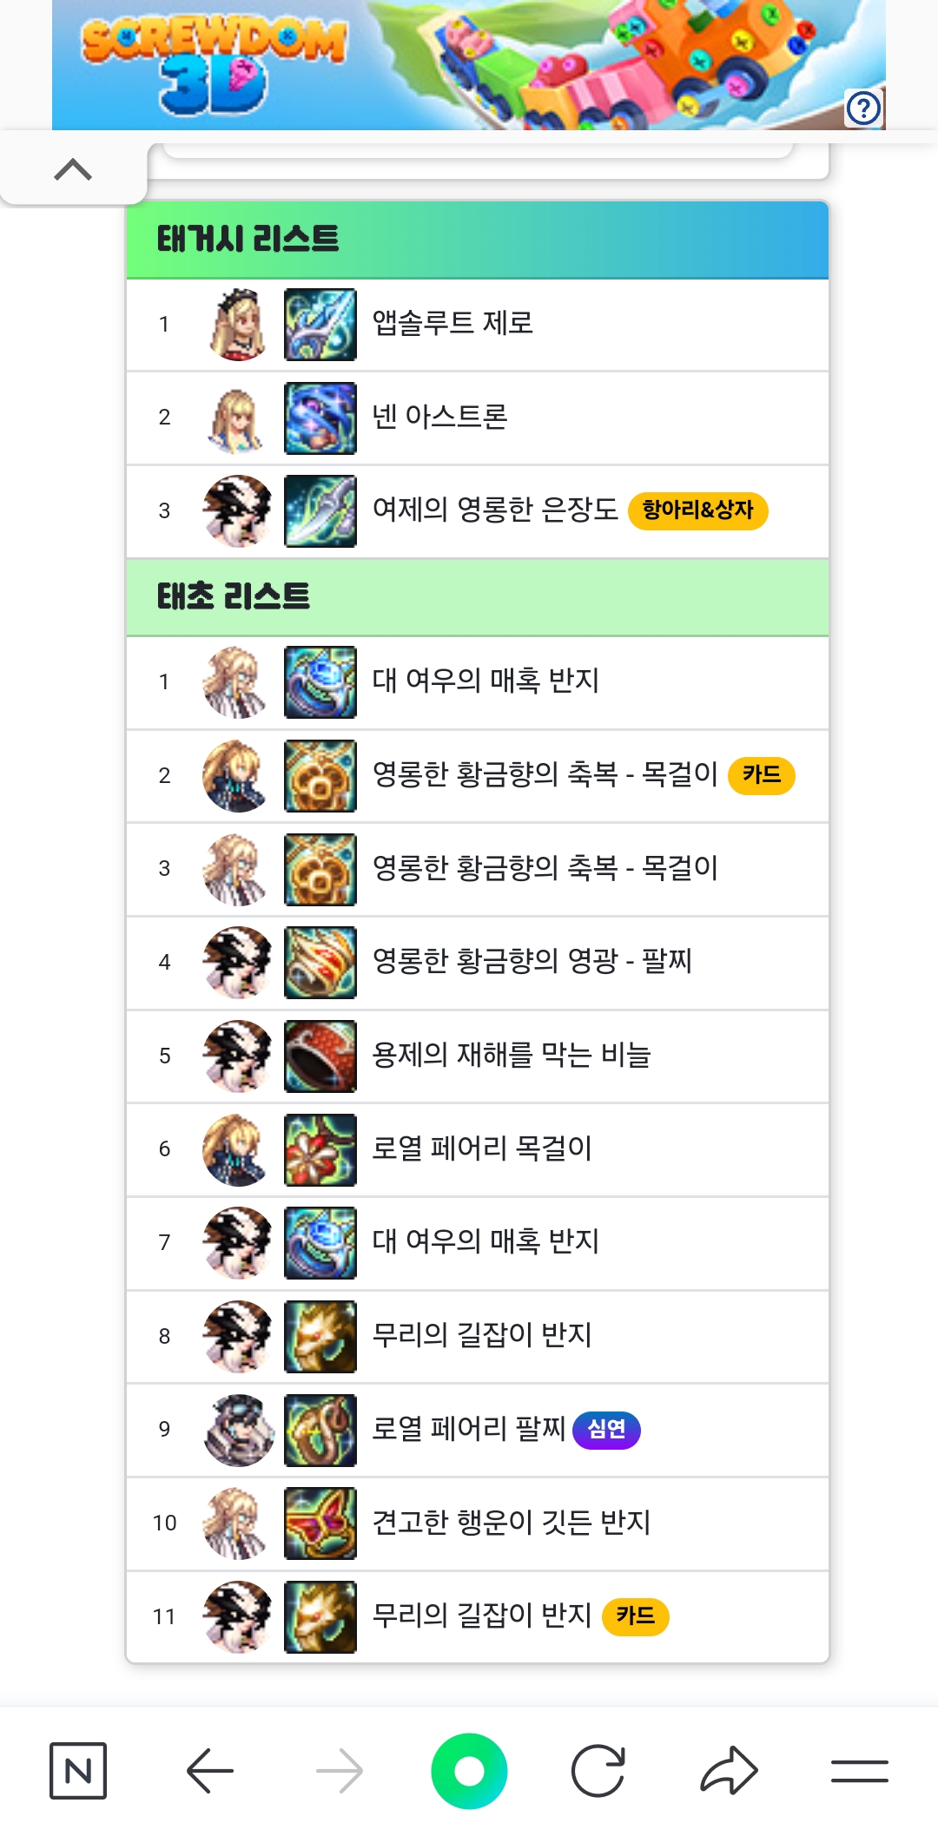Open the browser hamburger menu
The width and height of the screenshot is (938, 1836).
tap(859, 1771)
